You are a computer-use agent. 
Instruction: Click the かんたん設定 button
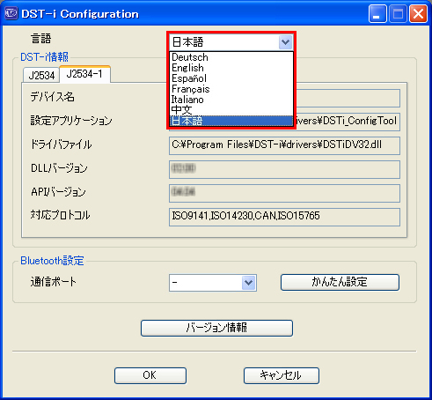(x=340, y=282)
